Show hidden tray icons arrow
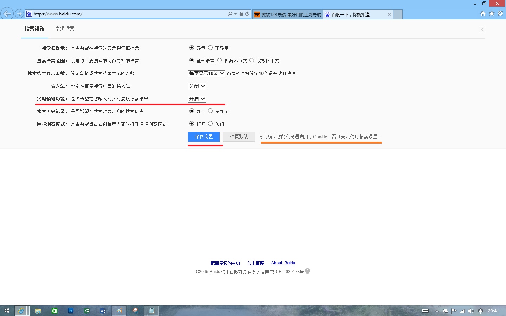Image resolution: width=506 pixels, height=316 pixels. 437,311
